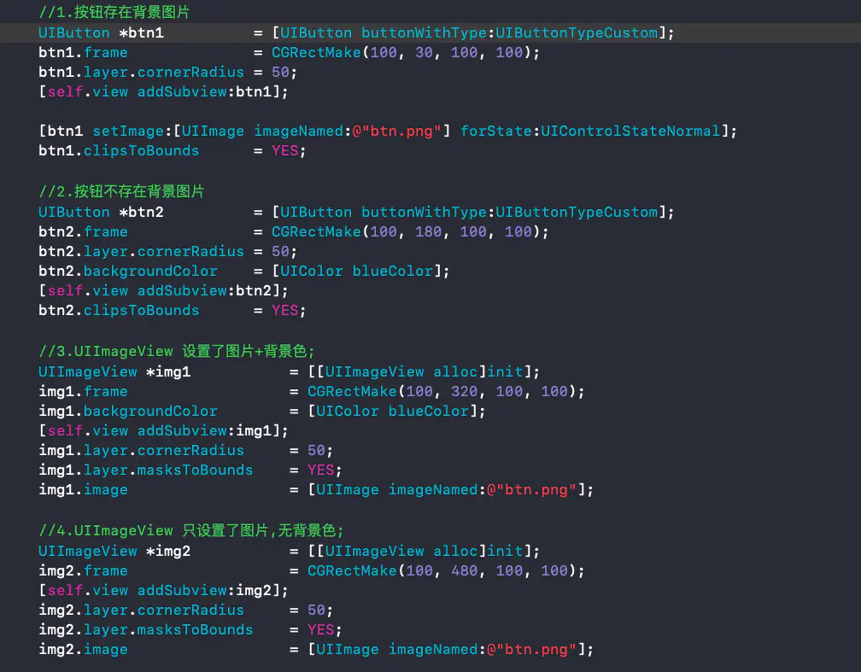Click the comment "//3.UIImageView 设置了图片+背景色;"

176,352
